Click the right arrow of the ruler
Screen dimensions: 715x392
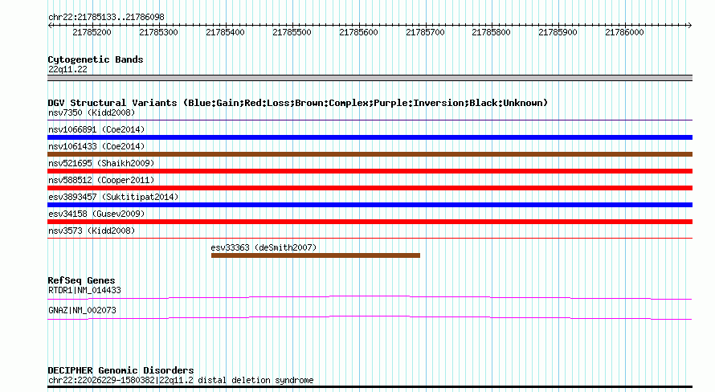tap(689, 26)
